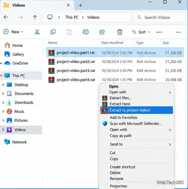Go up one folder level arrow
The image size is (188, 189).
tap(35, 17)
